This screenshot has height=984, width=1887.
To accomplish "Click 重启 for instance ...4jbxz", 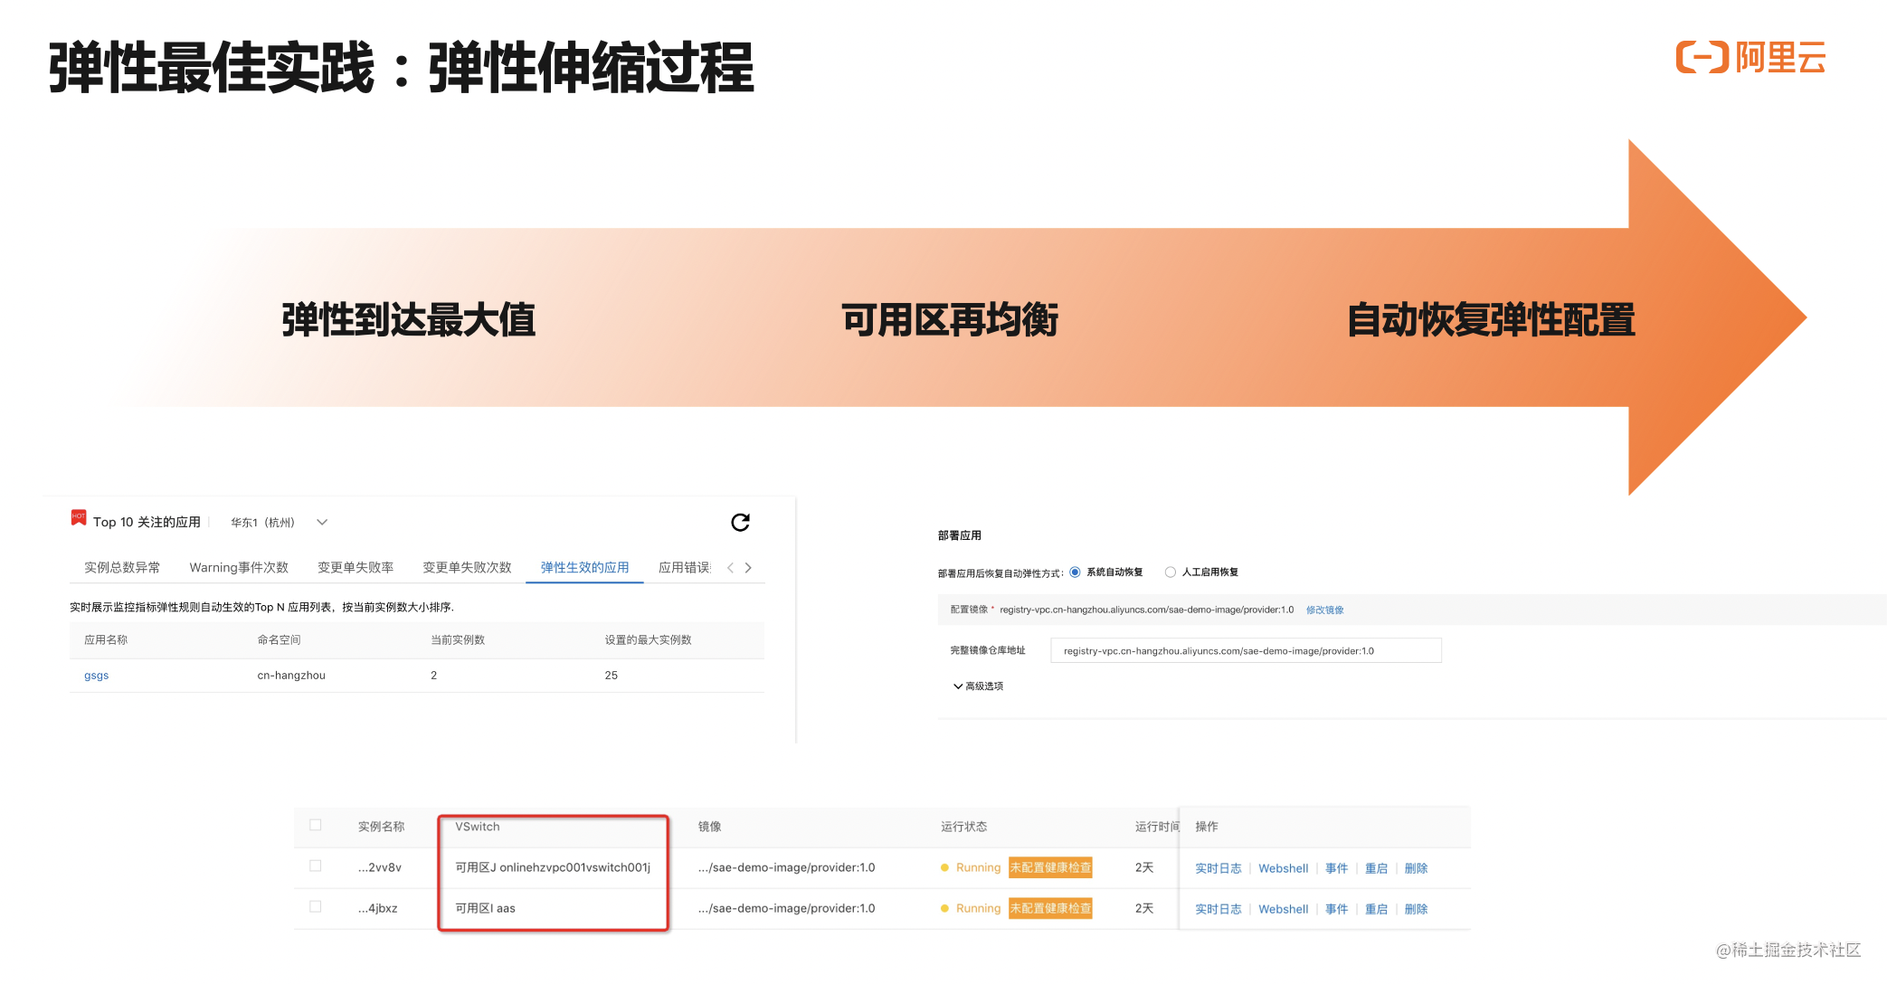I will (x=1376, y=909).
